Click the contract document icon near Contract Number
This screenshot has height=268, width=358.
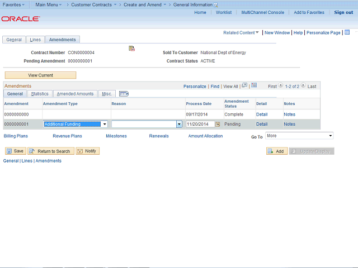132,49
